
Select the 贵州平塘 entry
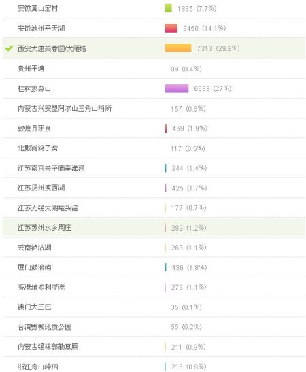154,69
